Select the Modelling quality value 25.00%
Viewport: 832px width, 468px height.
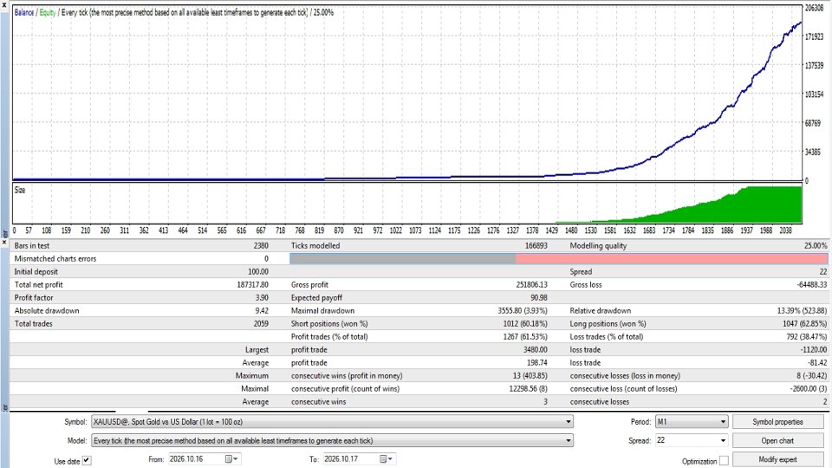pyautogui.click(x=816, y=245)
